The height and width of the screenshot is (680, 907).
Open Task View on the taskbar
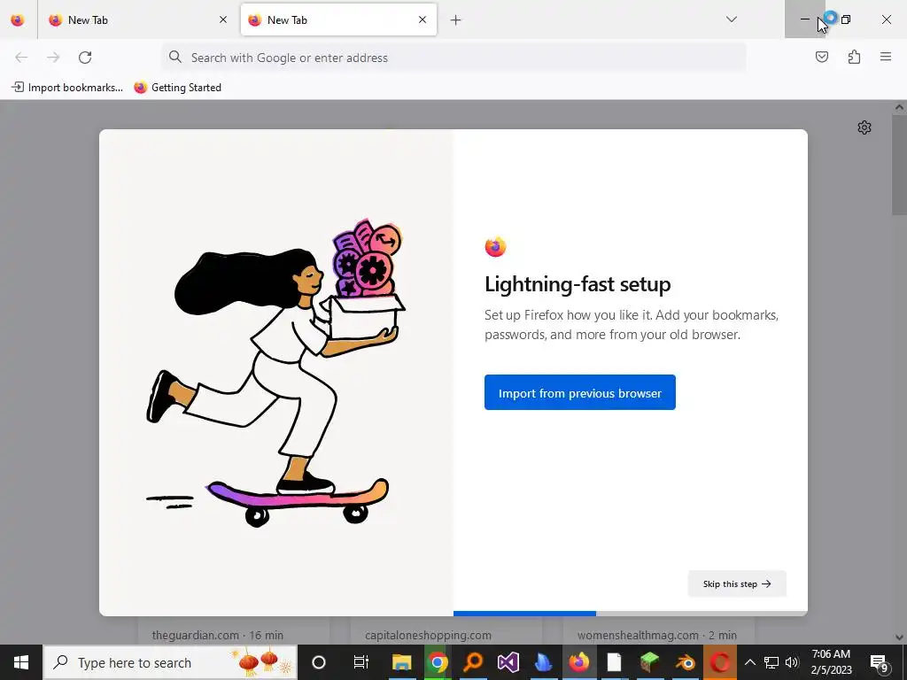click(361, 662)
